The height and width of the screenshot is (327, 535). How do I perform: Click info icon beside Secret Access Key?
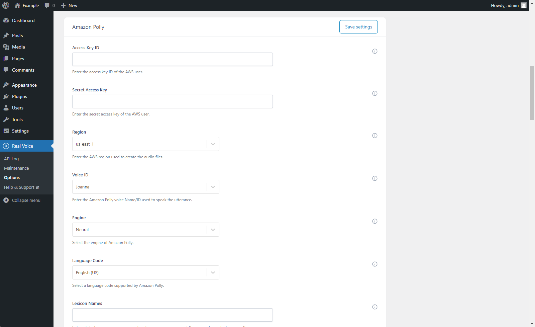coord(375,93)
